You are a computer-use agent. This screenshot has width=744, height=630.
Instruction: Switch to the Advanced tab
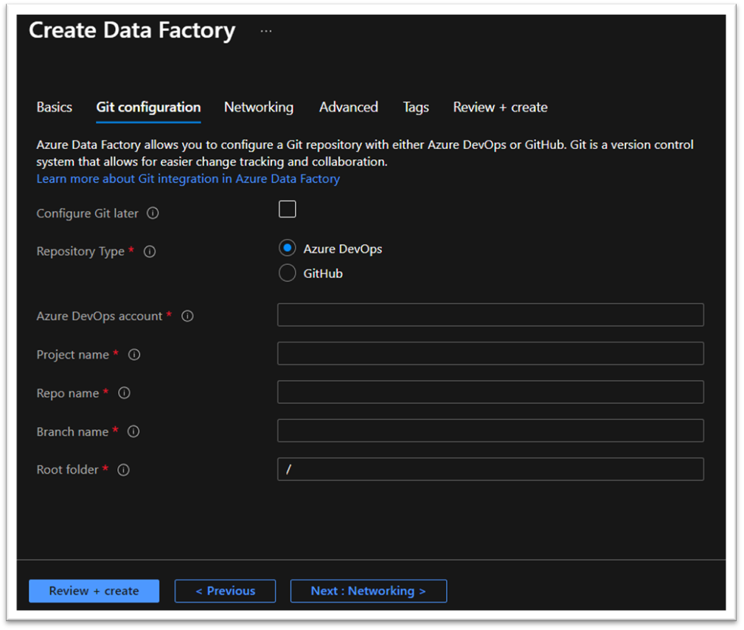coord(348,107)
